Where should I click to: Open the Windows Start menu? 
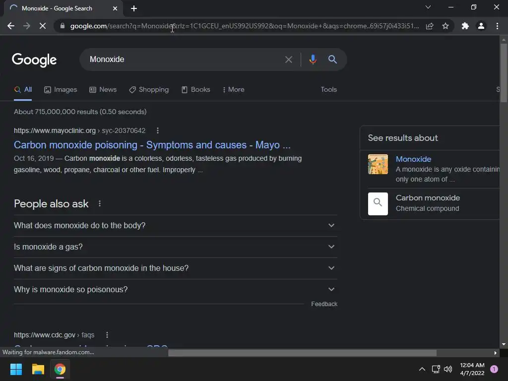16,369
